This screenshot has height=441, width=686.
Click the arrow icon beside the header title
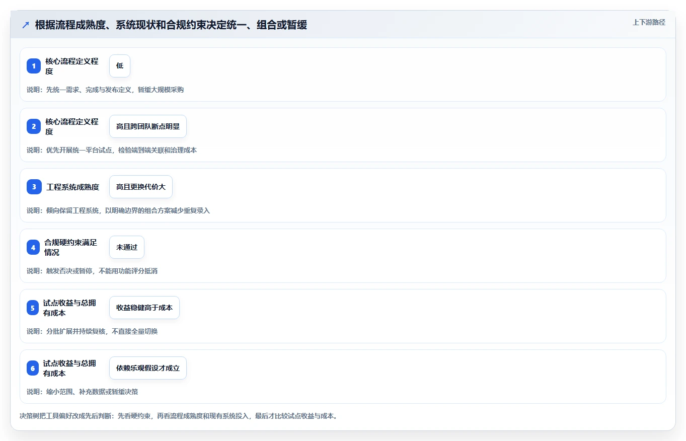[26, 25]
